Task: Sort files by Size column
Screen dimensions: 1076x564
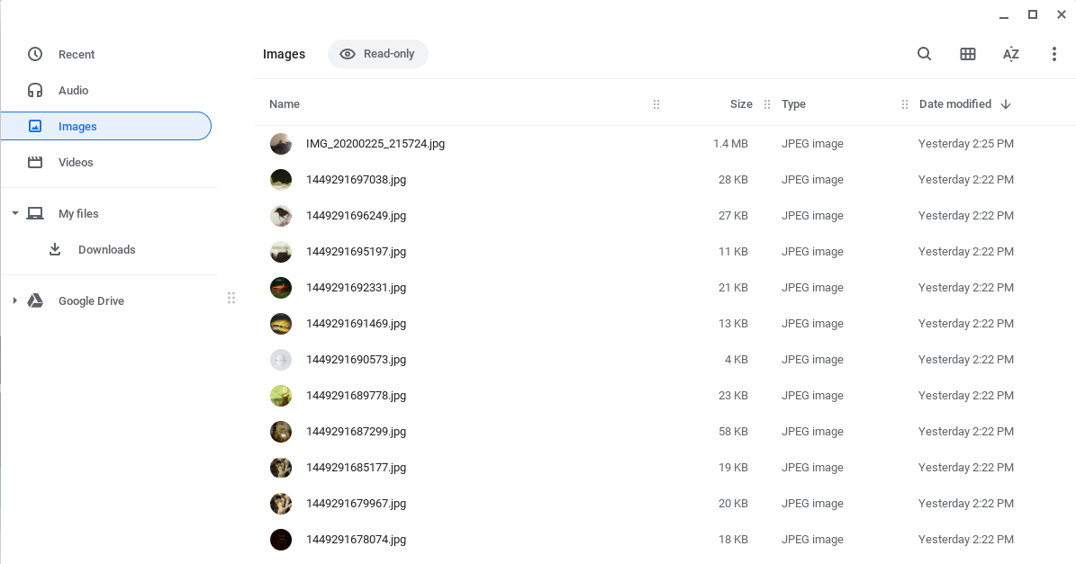Action: [741, 104]
